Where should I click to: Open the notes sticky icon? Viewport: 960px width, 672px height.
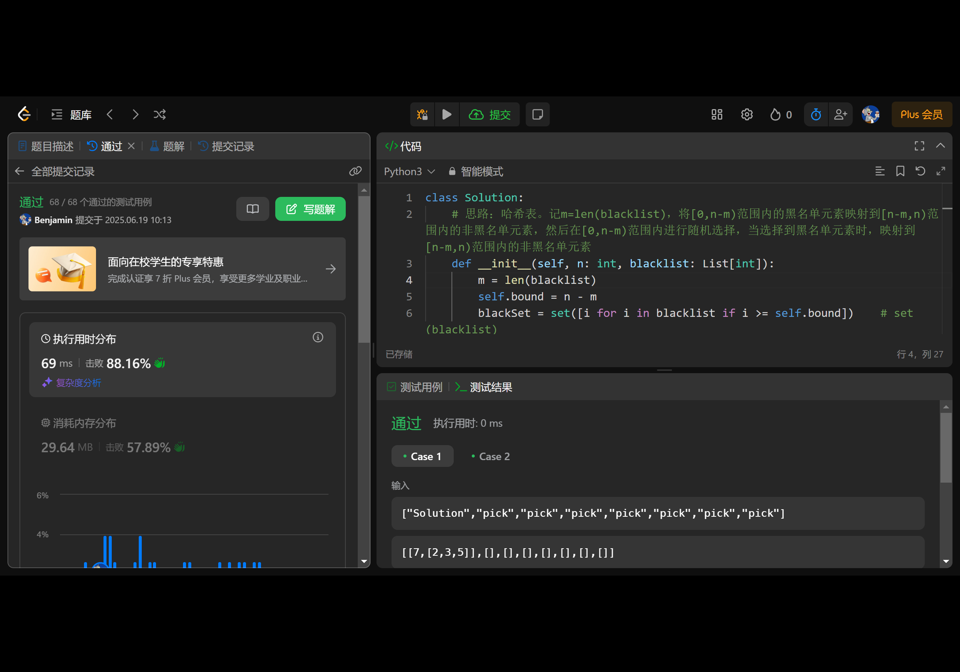click(537, 115)
